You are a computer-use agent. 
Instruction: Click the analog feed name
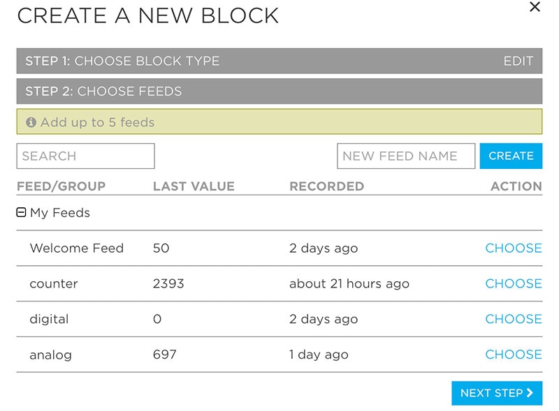50,354
